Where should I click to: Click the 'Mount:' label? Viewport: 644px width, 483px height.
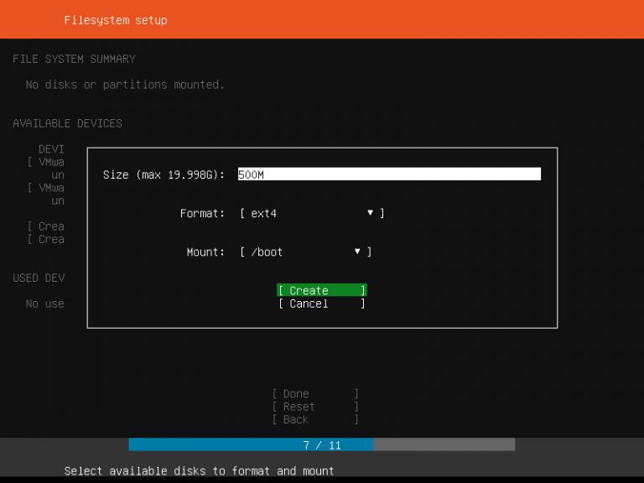(205, 252)
